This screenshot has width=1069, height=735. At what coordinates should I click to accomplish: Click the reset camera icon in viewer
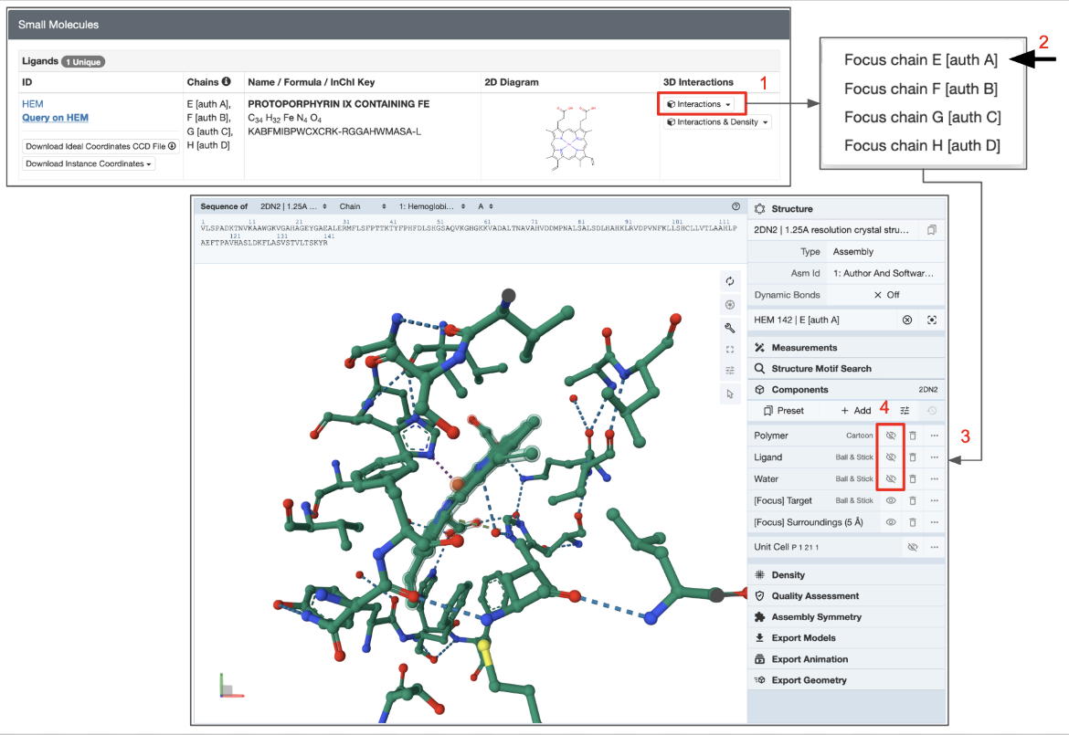729,281
